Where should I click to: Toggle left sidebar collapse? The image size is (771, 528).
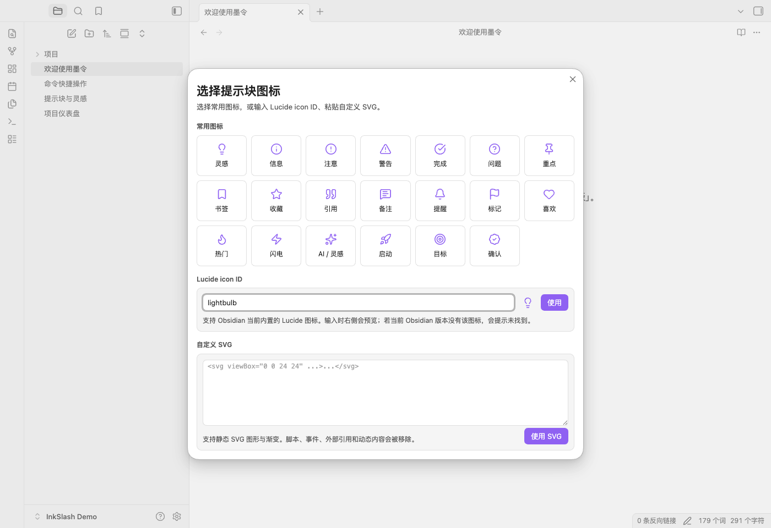177,11
